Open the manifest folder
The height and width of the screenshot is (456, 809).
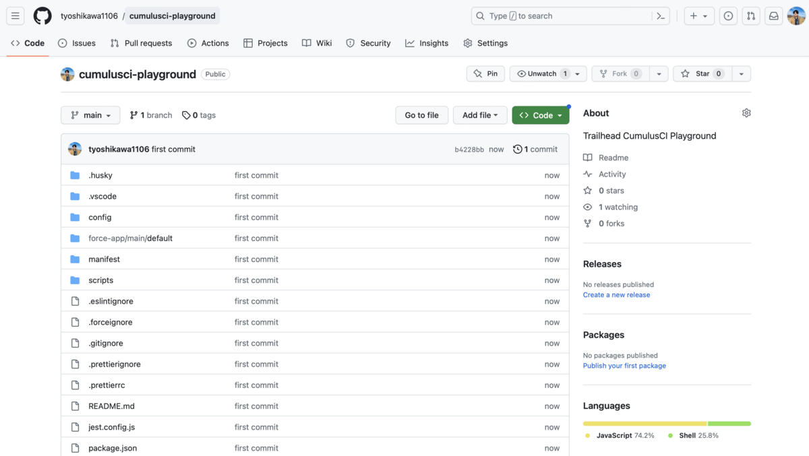tap(104, 259)
